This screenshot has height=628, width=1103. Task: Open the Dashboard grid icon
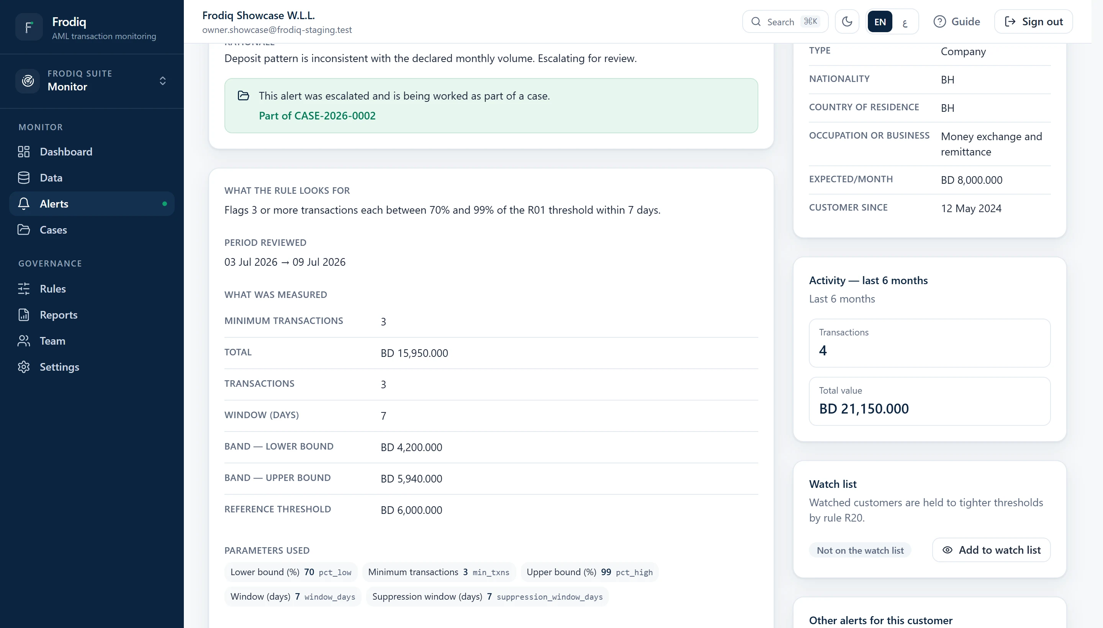24,152
